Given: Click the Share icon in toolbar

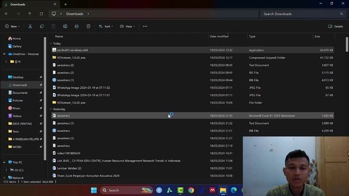Looking at the screenshot, I should click(x=76, y=27).
